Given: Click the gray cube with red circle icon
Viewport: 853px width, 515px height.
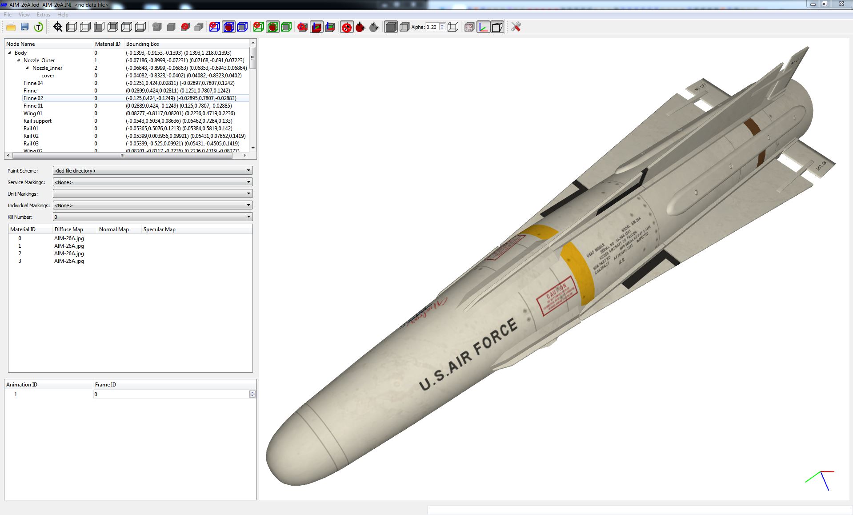Looking at the screenshot, I should (185, 27).
